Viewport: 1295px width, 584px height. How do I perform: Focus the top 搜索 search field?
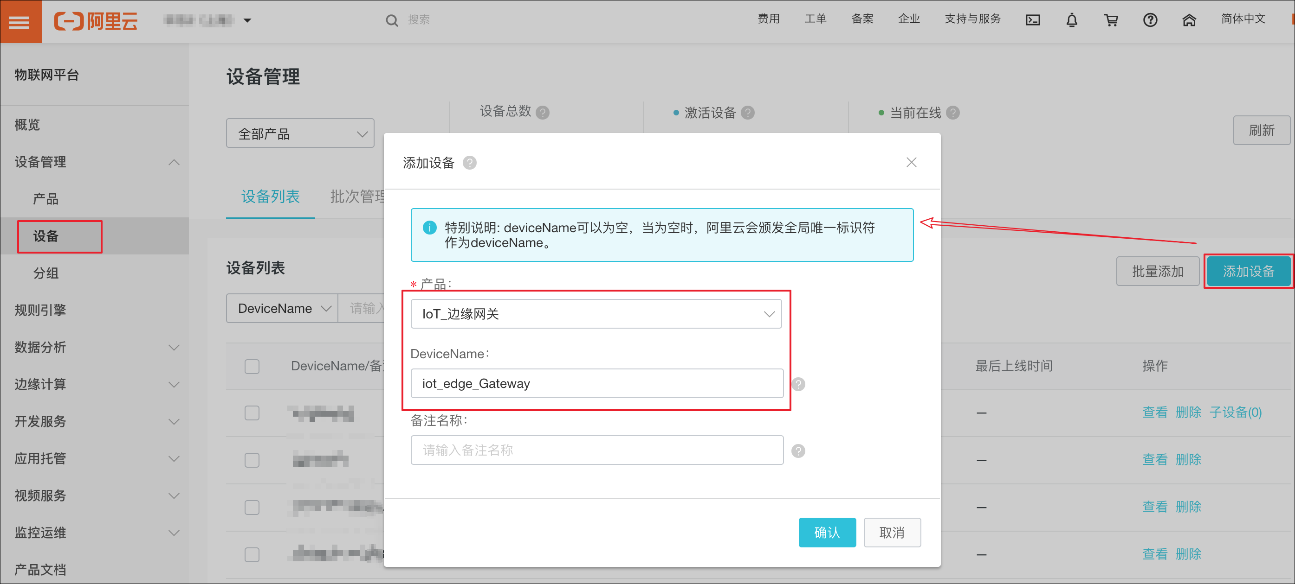[419, 19]
